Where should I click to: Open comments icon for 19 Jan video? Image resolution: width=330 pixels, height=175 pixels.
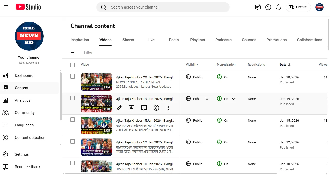pos(144,108)
